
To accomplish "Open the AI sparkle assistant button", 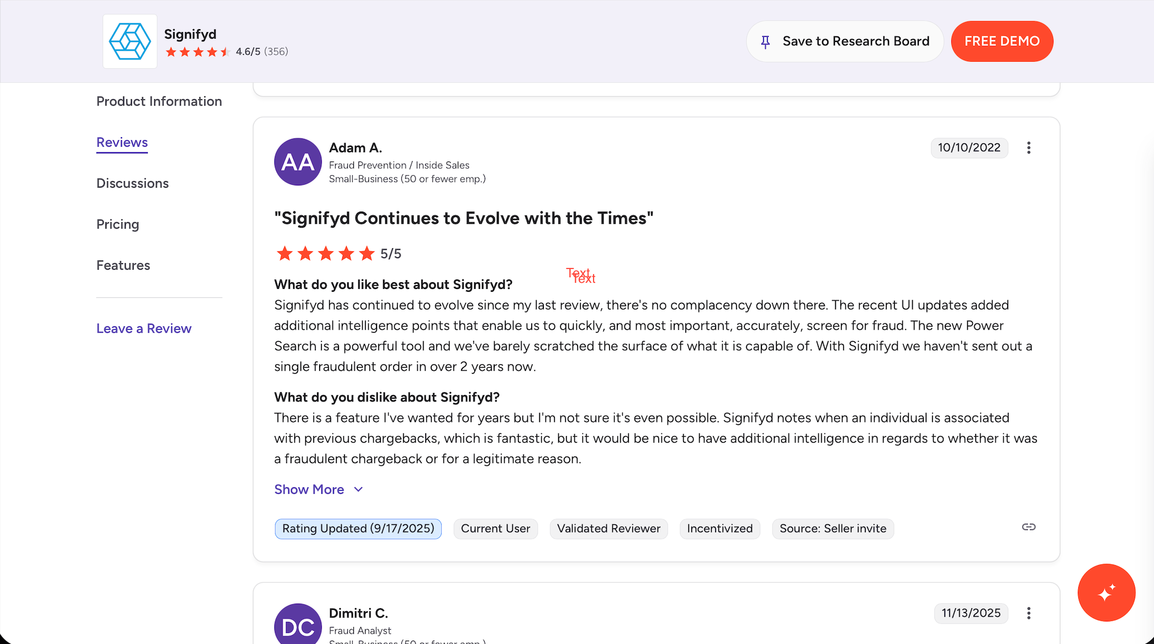I will (1106, 593).
